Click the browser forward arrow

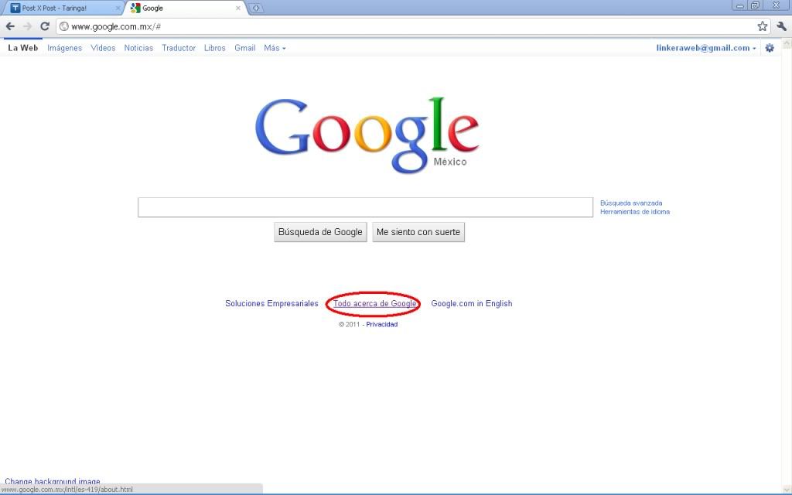27,26
